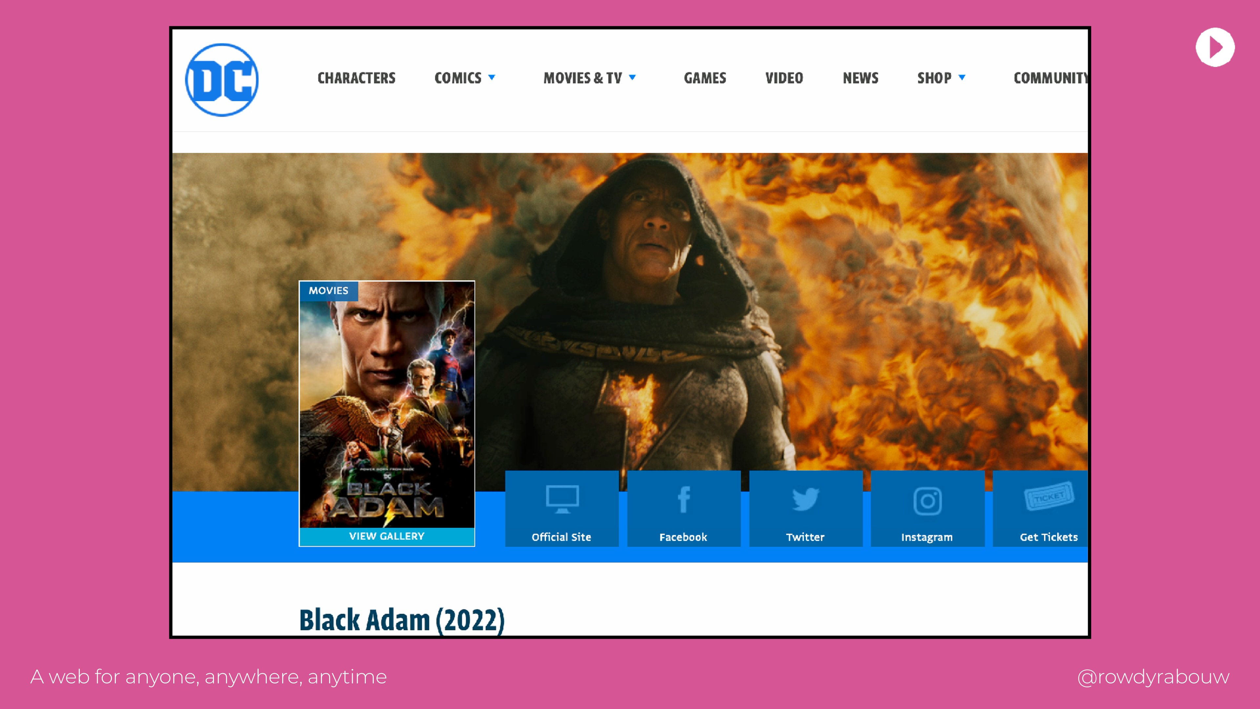Select Video in the navigation bar

click(x=784, y=78)
